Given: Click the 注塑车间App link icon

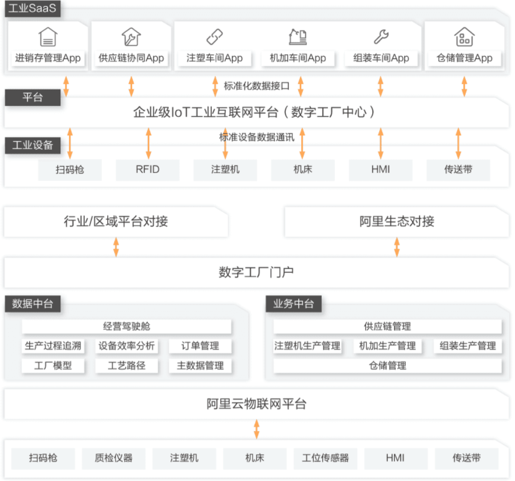Looking at the screenshot, I should 214,37.
